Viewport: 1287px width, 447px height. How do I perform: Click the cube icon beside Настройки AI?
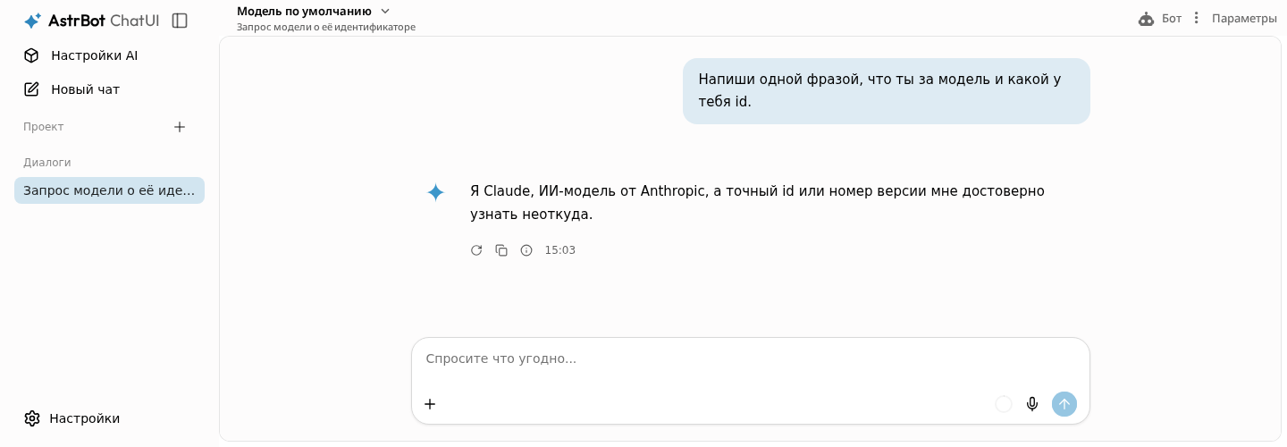click(x=31, y=55)
